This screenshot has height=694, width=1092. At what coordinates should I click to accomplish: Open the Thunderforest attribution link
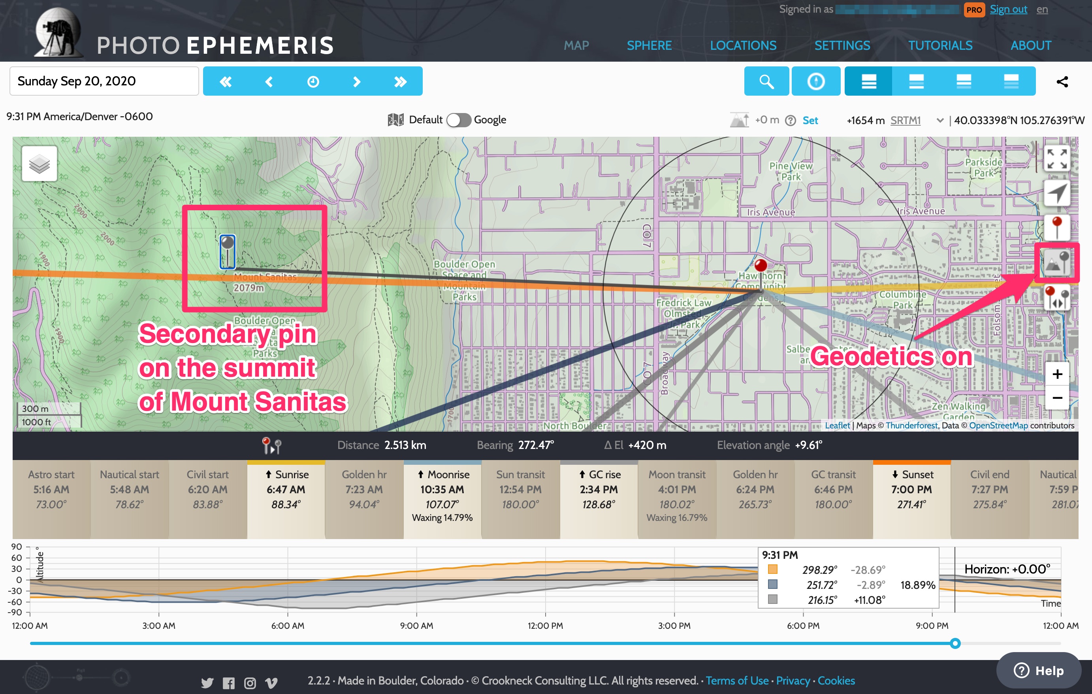tap(911, 426)
